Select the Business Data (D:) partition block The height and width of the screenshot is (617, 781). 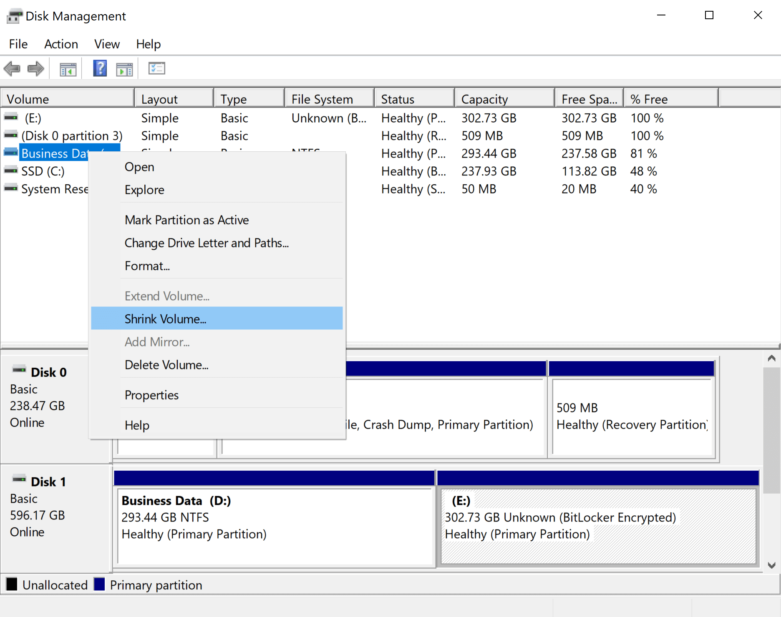(274, 525)
